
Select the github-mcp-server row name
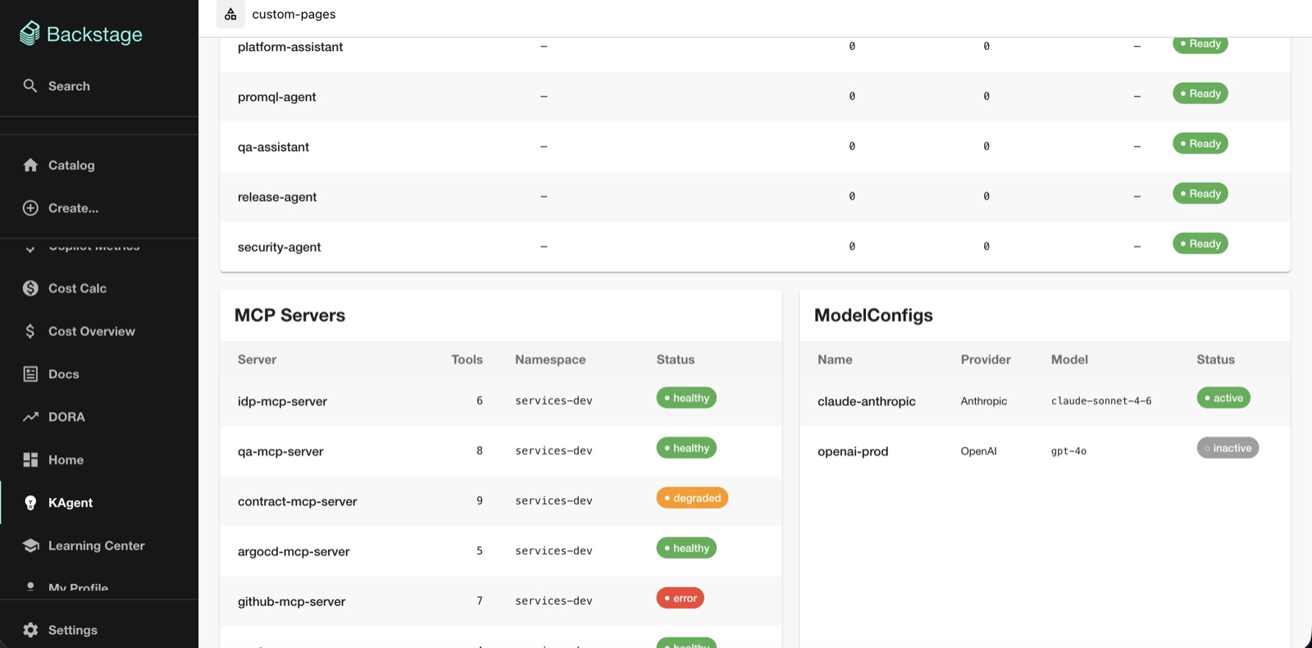coord(291,601)
